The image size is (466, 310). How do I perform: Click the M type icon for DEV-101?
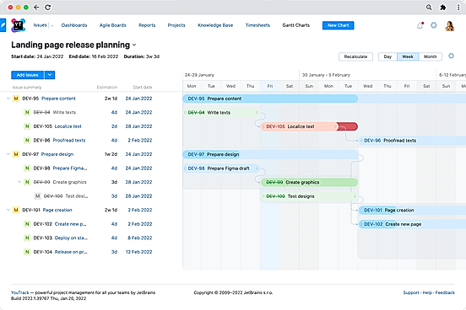[x=16, y=210]
